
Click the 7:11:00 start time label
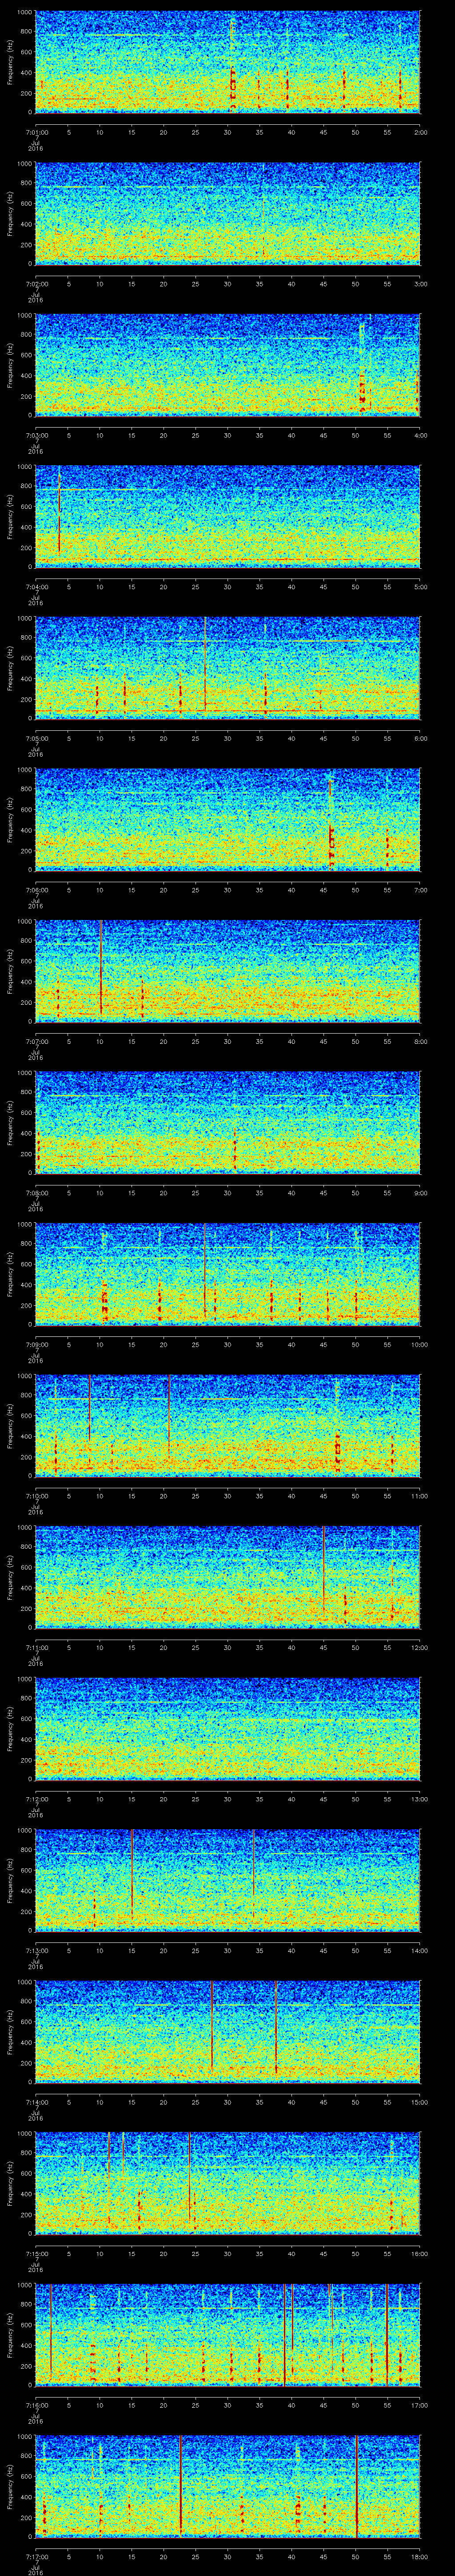pos(36,1648)
